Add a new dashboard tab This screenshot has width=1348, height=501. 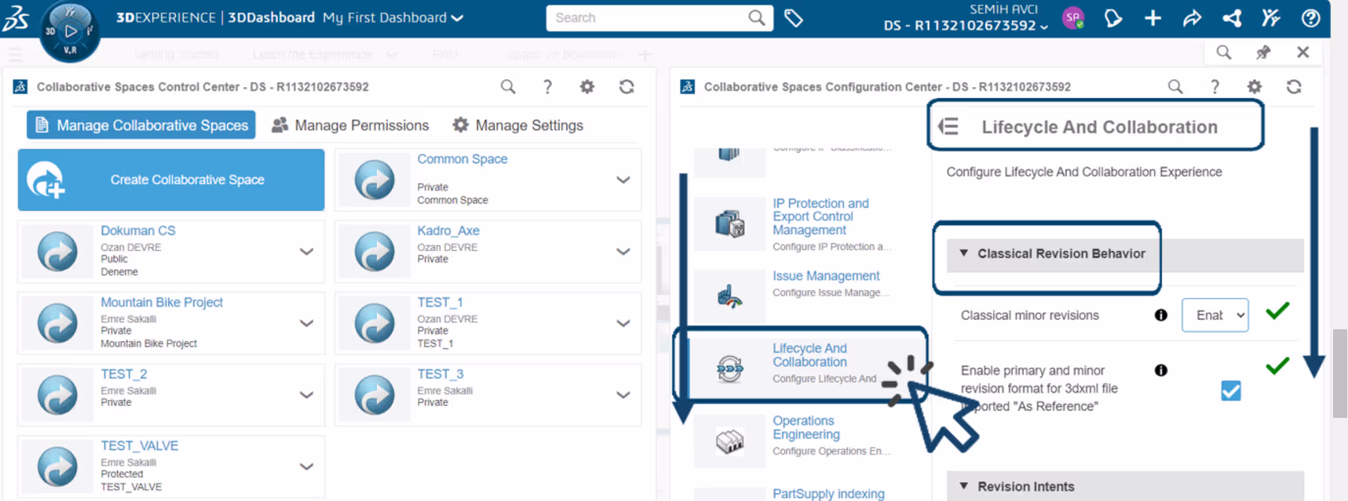tap(645, 55)
